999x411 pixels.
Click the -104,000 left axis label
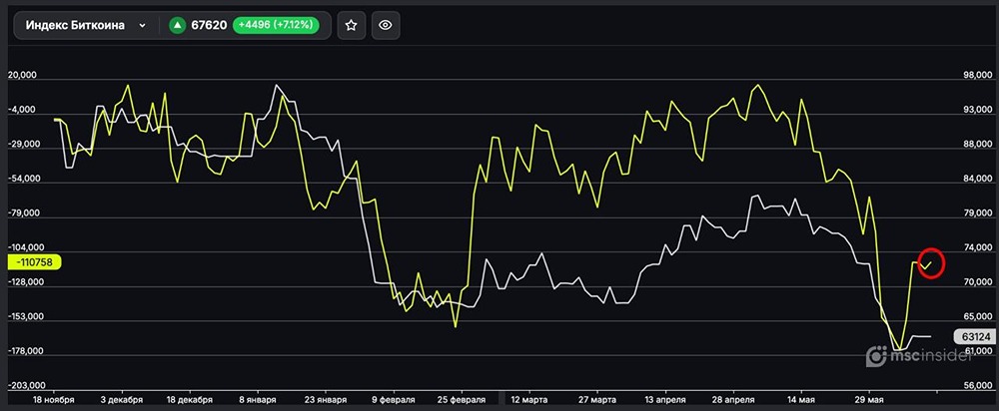pyautogui.click(x=26, y=247)
